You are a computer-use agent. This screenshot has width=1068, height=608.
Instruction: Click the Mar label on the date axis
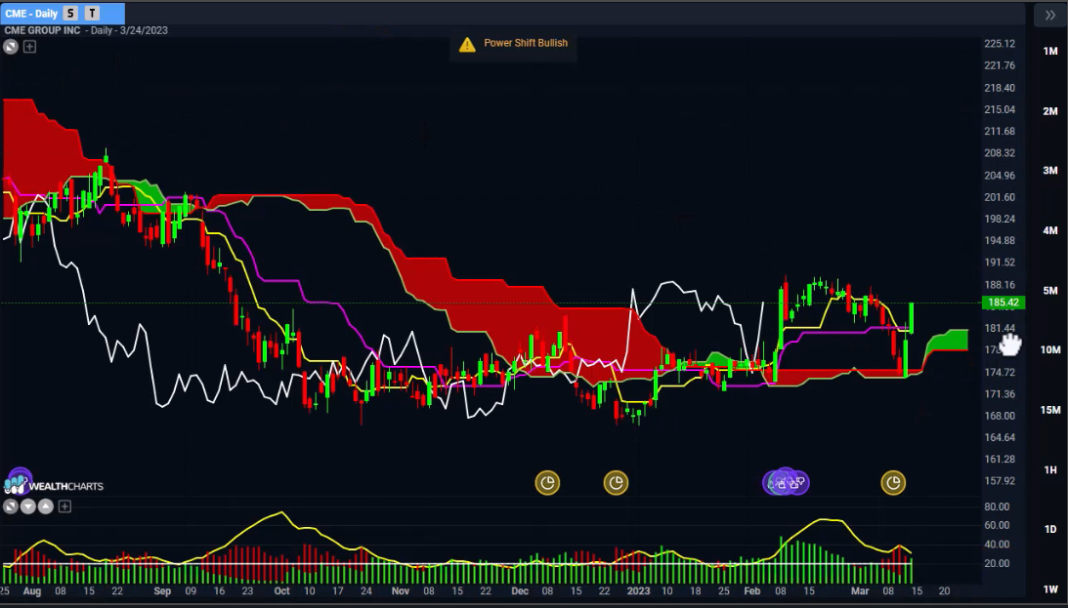pyautogui.click(x=860, y=591)
